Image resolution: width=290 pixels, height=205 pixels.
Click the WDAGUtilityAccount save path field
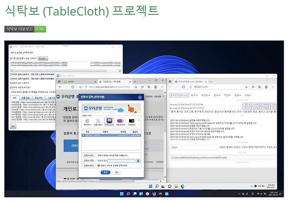point(223,158)
